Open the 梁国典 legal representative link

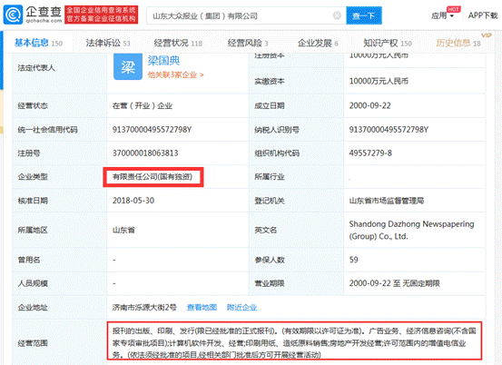163,61
